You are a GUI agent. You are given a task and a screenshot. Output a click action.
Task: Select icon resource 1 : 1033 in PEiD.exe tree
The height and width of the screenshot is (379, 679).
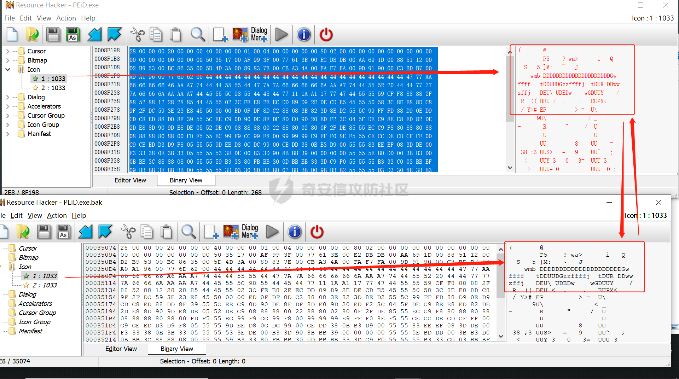pos(53,78)
